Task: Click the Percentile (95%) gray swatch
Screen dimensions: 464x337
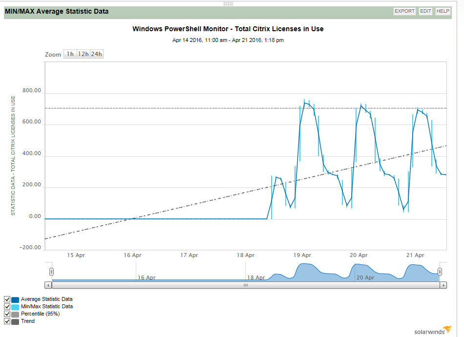Action: [x=15, y=314]
